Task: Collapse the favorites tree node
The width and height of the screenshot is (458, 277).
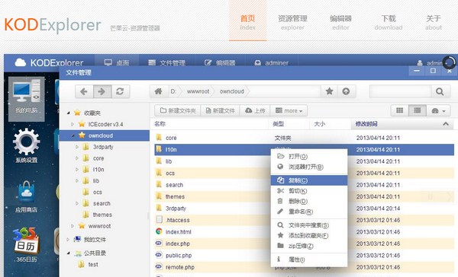Action: point(69,113)
